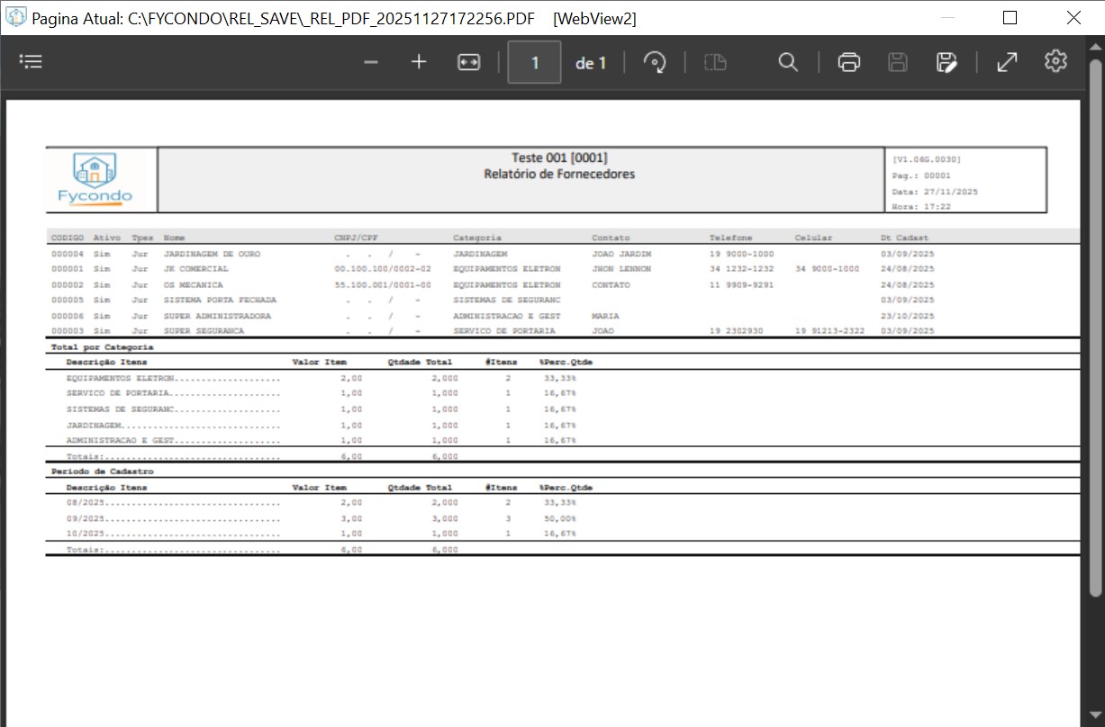Image resolution: width=1105 pixels, height=727 pixels.
Task: Minimize the PDF viewer window
Action: (946, 18)
